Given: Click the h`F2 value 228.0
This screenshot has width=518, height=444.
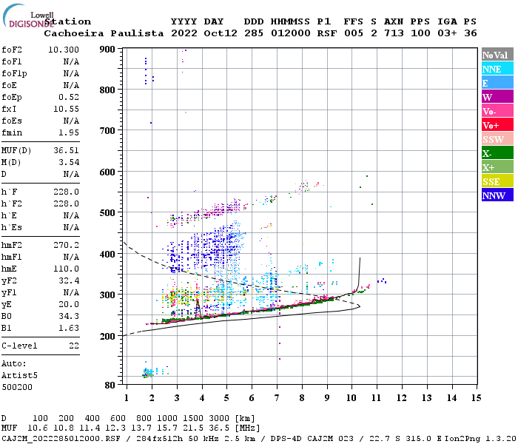Looking at the screenshot, I should (x=66, y=203).
